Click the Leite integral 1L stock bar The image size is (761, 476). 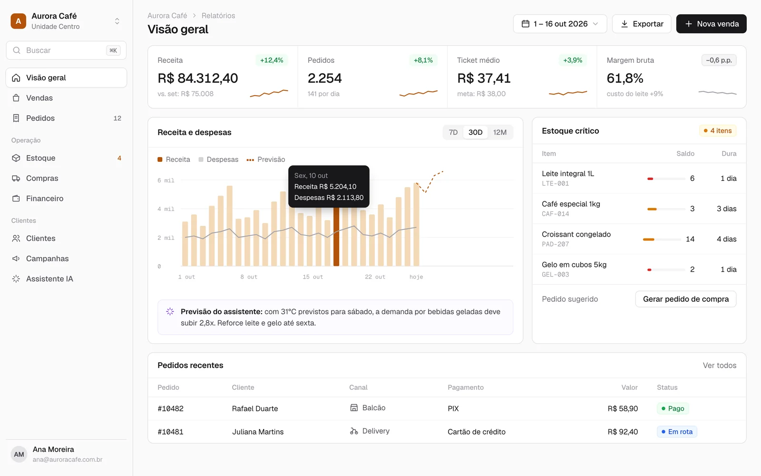pyautogui.click(x=666, y=178)
